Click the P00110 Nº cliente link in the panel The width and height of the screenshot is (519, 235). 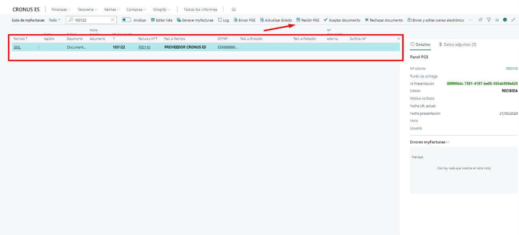pyautogui.click(x=512, y=69)
